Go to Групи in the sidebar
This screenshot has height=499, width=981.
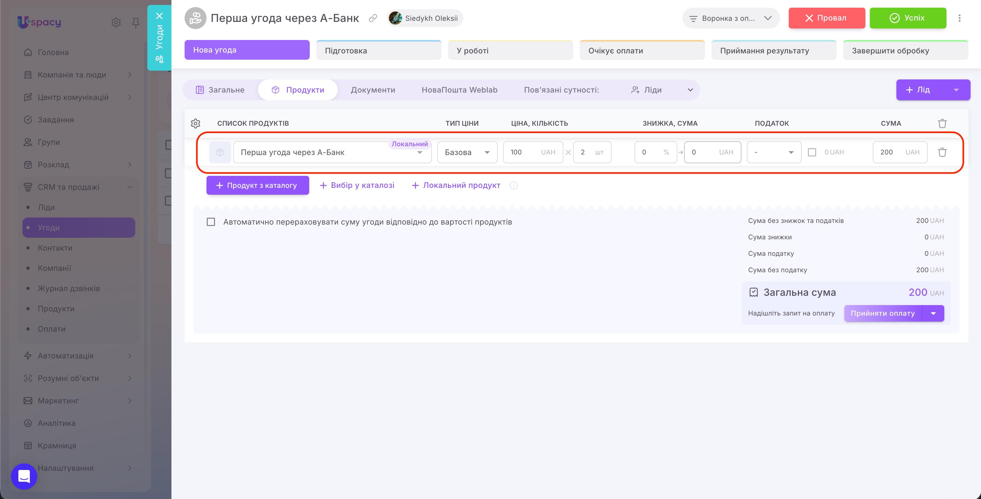pos(49,142)
